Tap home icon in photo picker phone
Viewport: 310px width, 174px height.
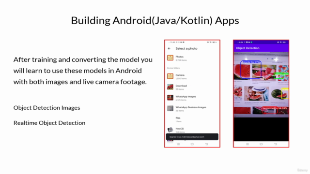pyautogui.click(x=192, y=144)
